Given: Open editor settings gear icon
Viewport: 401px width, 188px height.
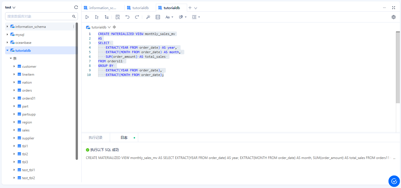Looking at the screenshot, I should (x=394, y=17).
